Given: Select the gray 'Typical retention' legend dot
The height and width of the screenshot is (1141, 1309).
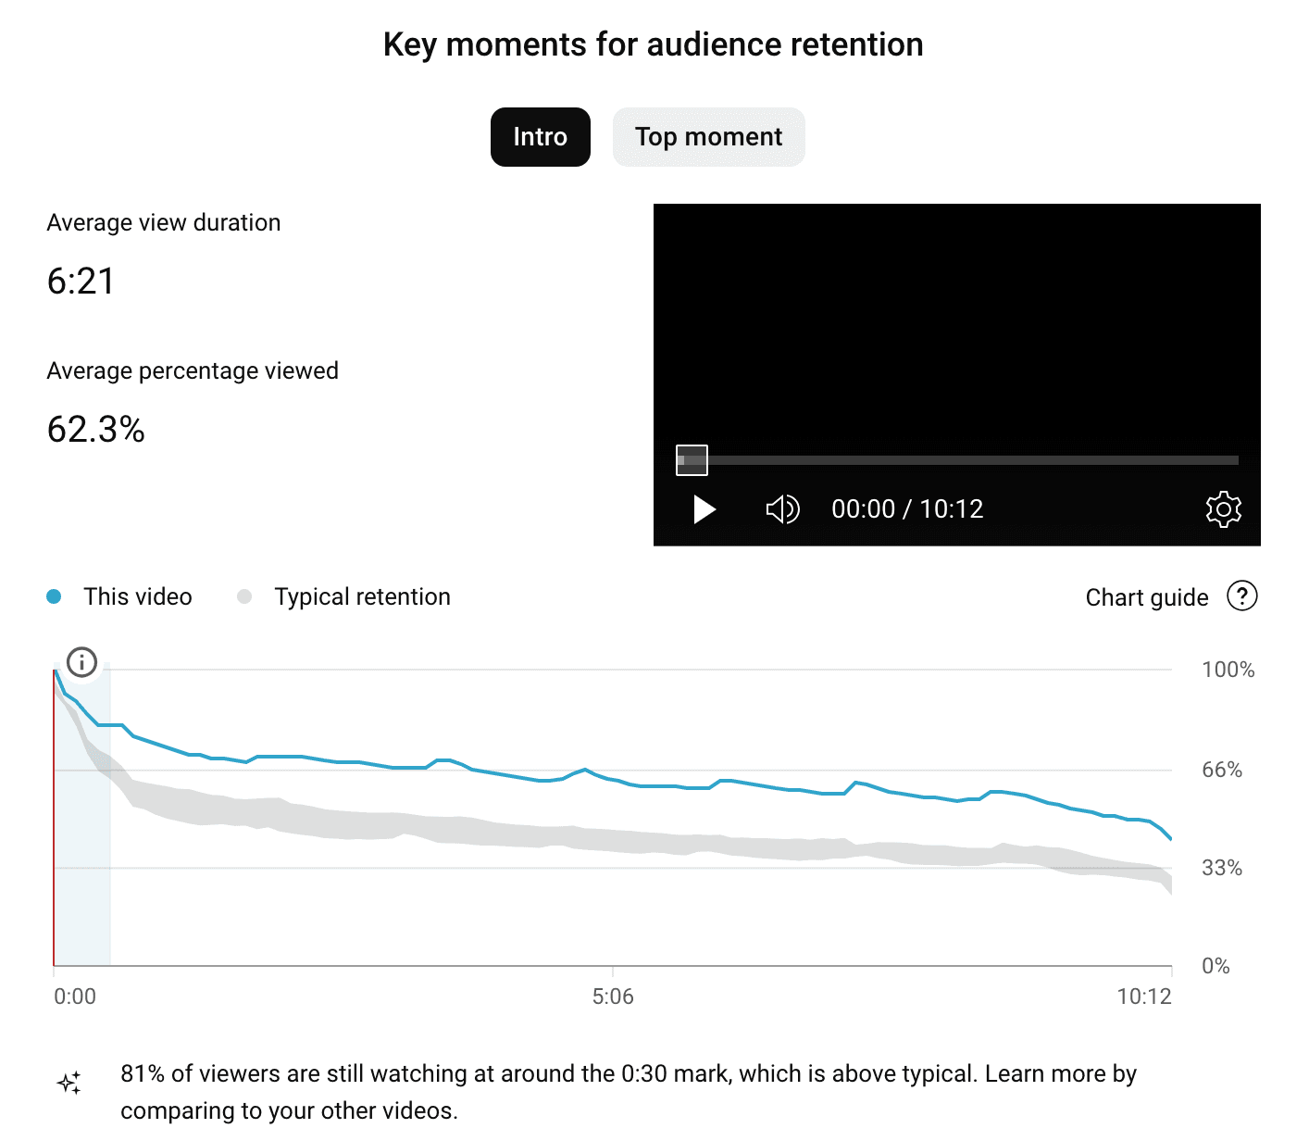Looking at the screenshot, I should (244, 596).
